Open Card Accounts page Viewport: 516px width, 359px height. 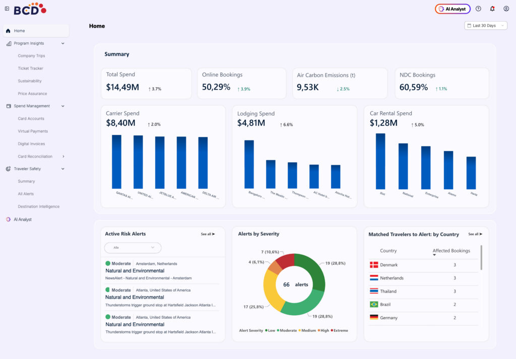click(31, 119)
